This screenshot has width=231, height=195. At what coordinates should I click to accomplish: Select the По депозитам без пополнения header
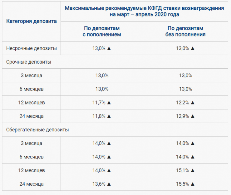(x=185, y=32)
